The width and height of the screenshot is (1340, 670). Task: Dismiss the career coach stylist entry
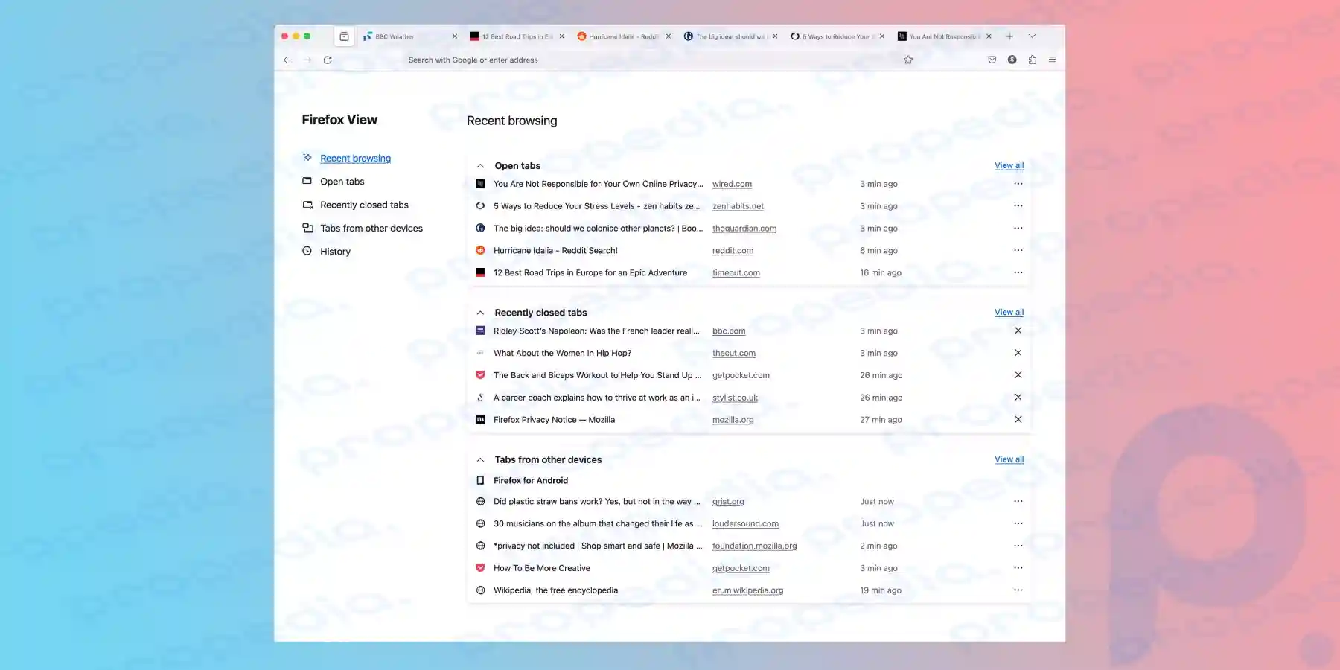[x=1018, y=398]
